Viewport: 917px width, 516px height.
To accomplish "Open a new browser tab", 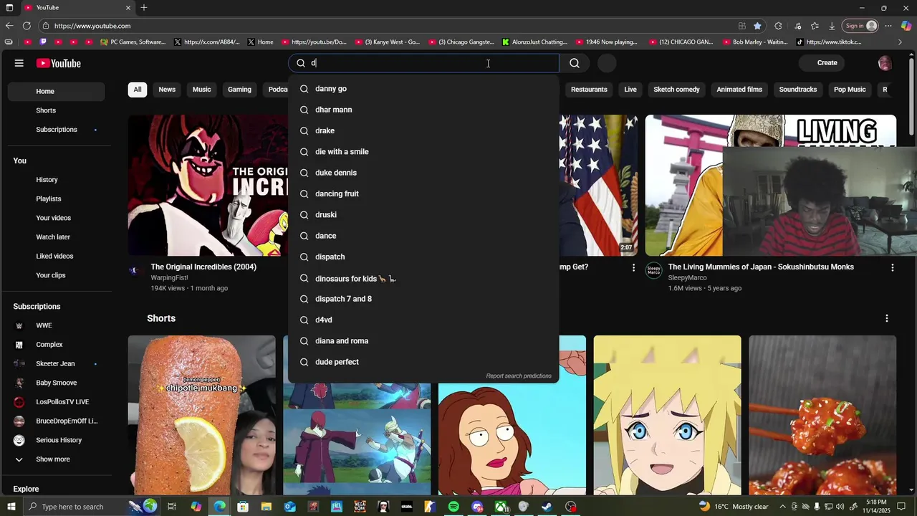I will tap(144, 8).
